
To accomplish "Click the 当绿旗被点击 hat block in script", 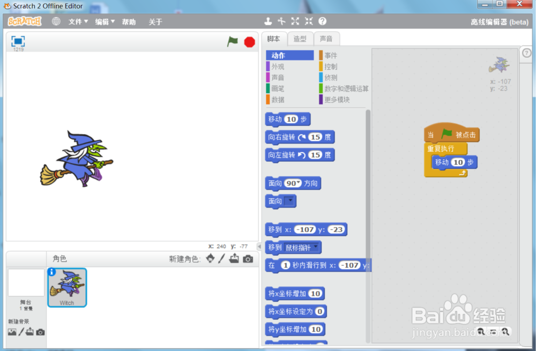I will (451, 134).
